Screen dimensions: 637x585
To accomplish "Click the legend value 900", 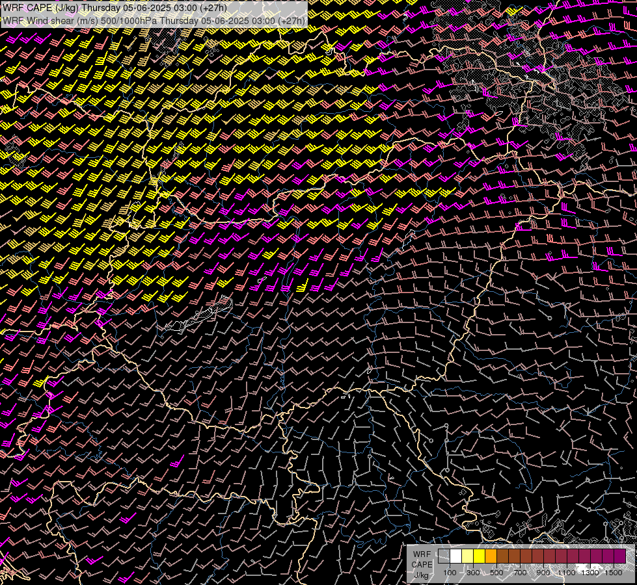I will [543, 573].
